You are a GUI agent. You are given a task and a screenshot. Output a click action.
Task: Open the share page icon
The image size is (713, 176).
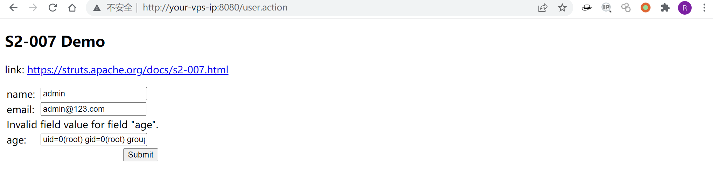point(543,8)
